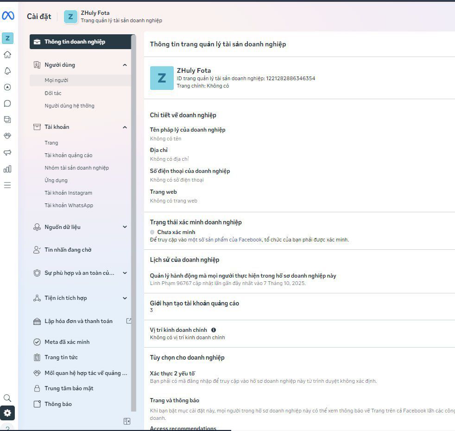This screenshot has height=431, width=455.
Task: Click the business ID 1221282886346354 text
Action: point(291,78)
